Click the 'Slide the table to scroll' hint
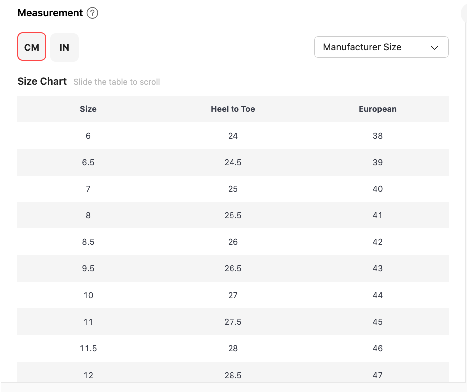The image size is (467, 392). [x=117, y=82]
